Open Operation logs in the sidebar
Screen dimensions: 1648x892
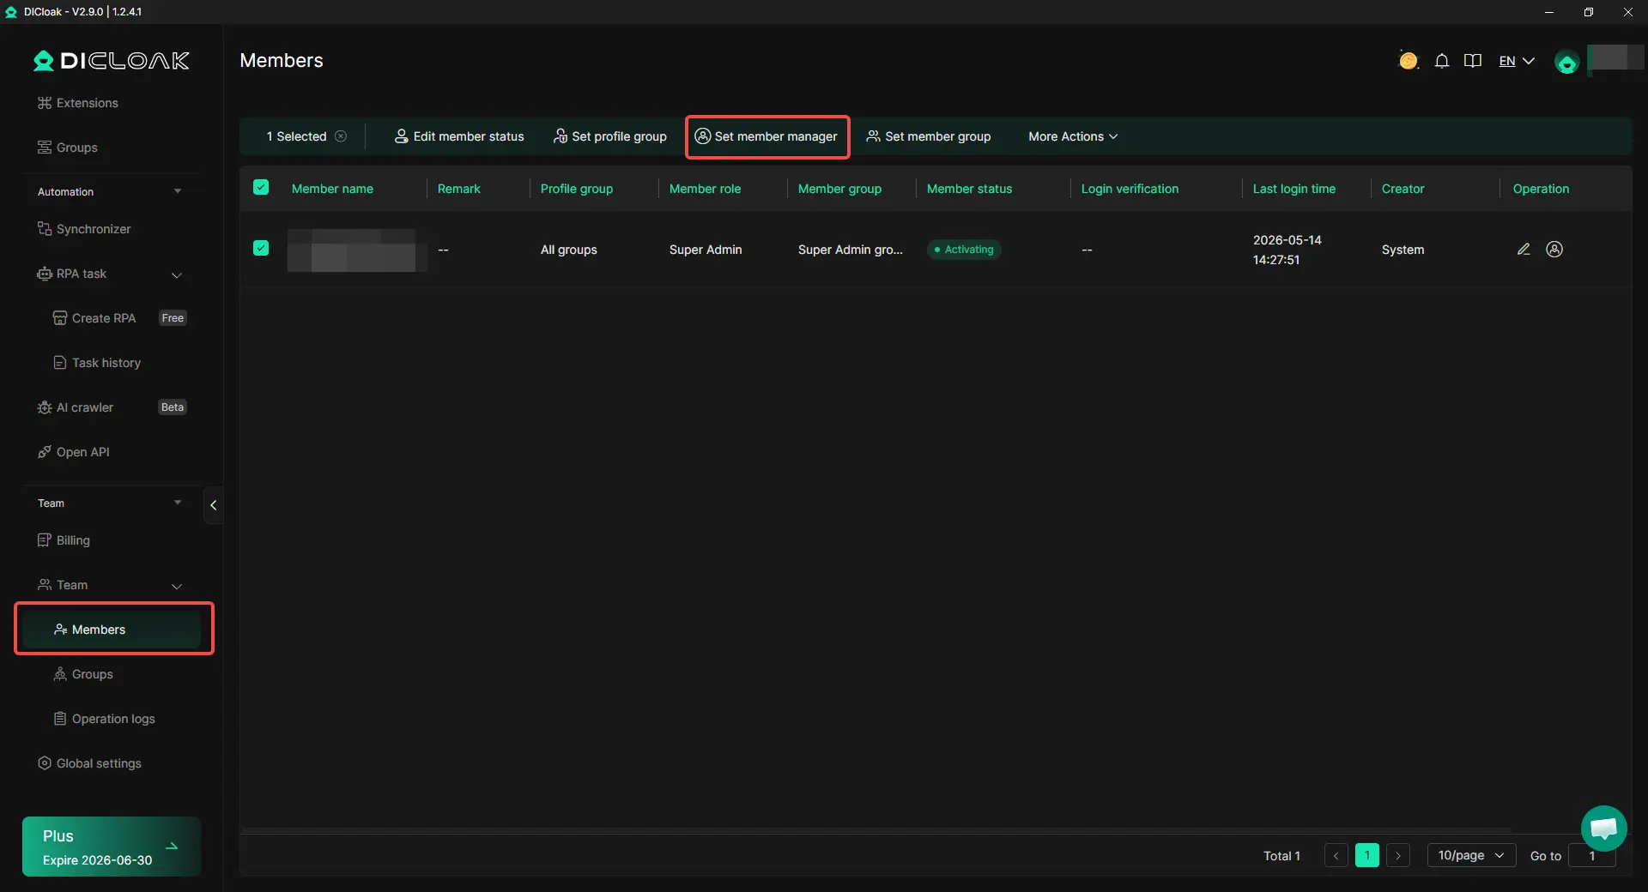pos(112,719)
